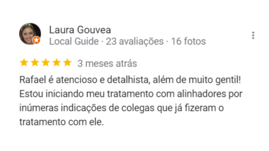Click the 23 avaliações count
The width and height of the screenshot is (269, 151).
tap(134, 41)
